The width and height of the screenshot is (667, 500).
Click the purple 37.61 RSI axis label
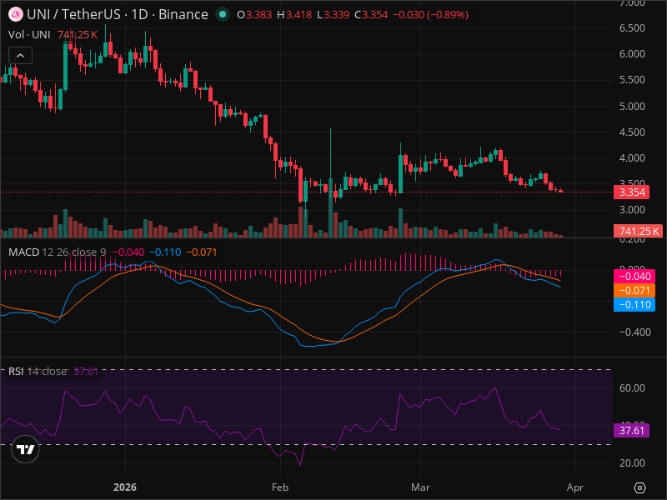[631, 431]
